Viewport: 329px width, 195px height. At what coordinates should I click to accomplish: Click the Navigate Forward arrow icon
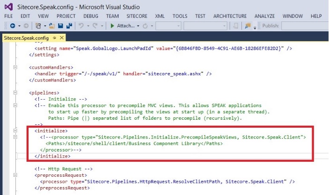point(26,26)
